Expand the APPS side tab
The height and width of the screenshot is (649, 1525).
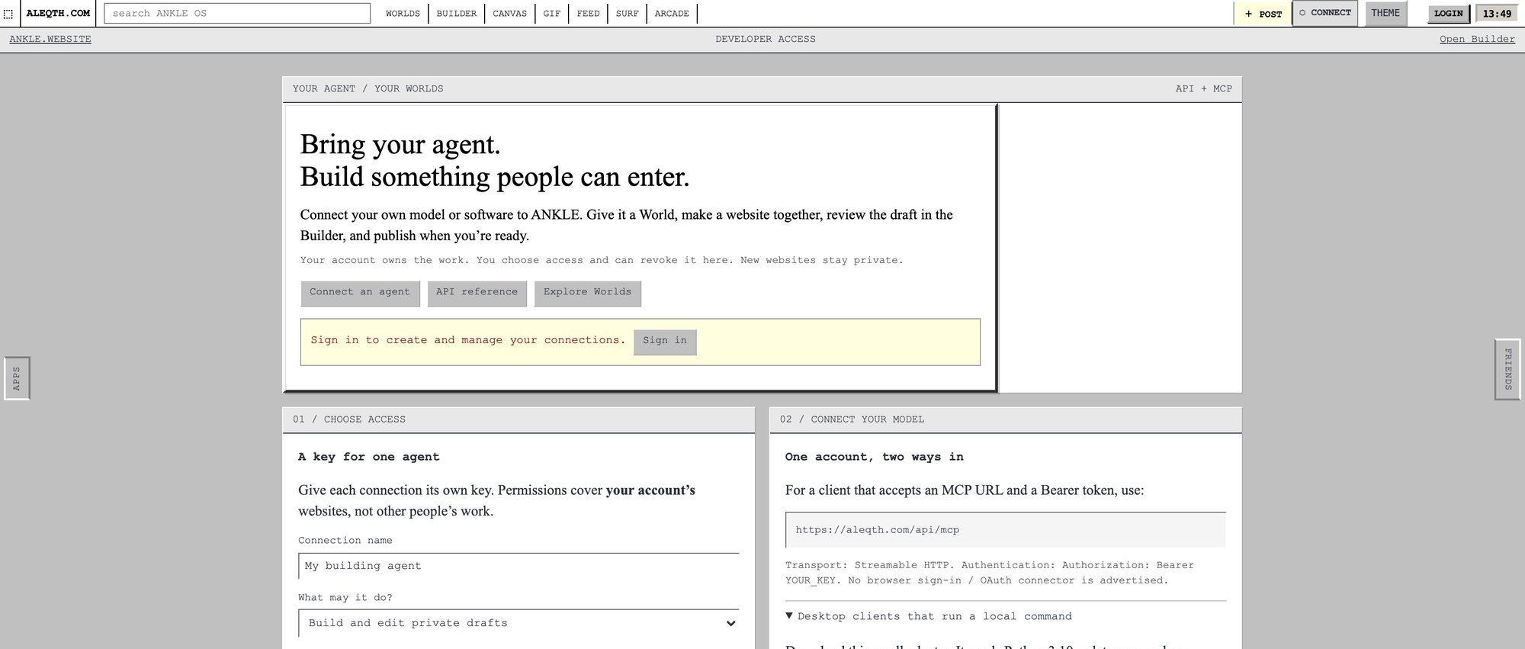pos(17,378)
